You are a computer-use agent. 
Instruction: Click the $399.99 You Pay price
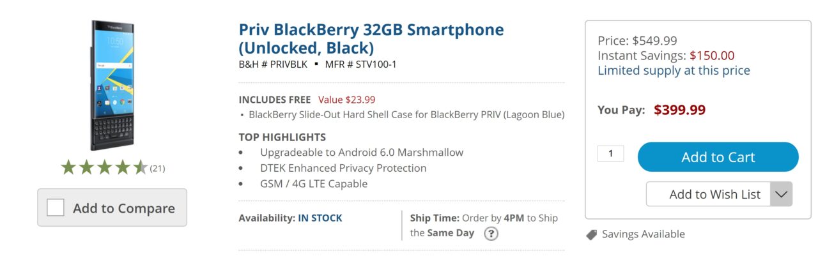click(x=679, y=110)
